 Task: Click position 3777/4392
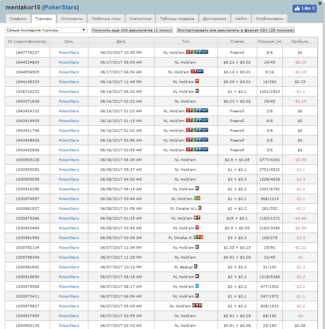coord(270,160)
